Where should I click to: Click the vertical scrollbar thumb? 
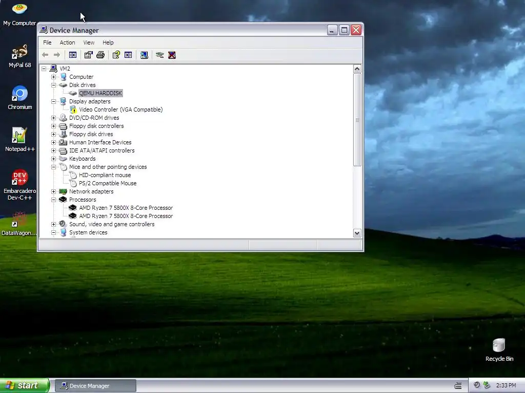point(357,120)
